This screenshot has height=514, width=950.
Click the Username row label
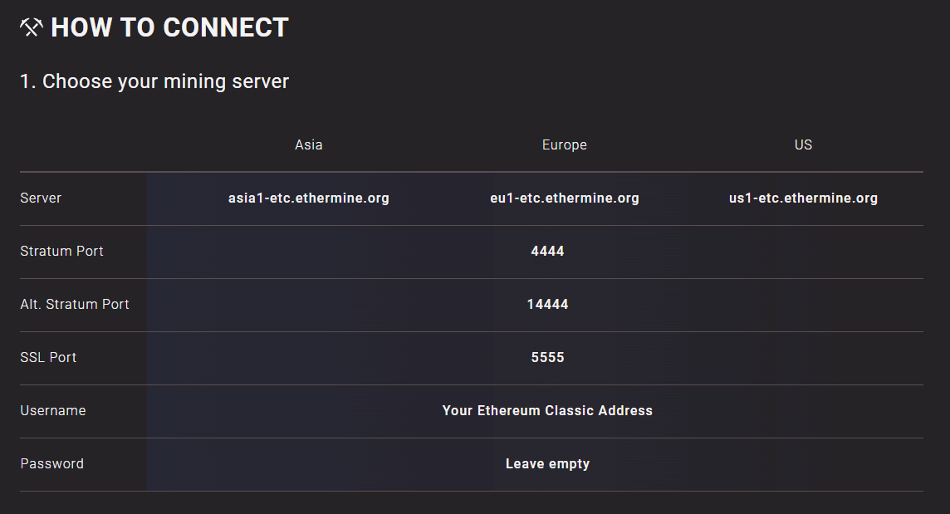point(53,410)
